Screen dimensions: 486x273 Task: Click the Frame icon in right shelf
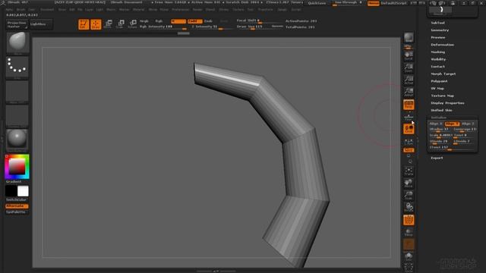point(409,171)
